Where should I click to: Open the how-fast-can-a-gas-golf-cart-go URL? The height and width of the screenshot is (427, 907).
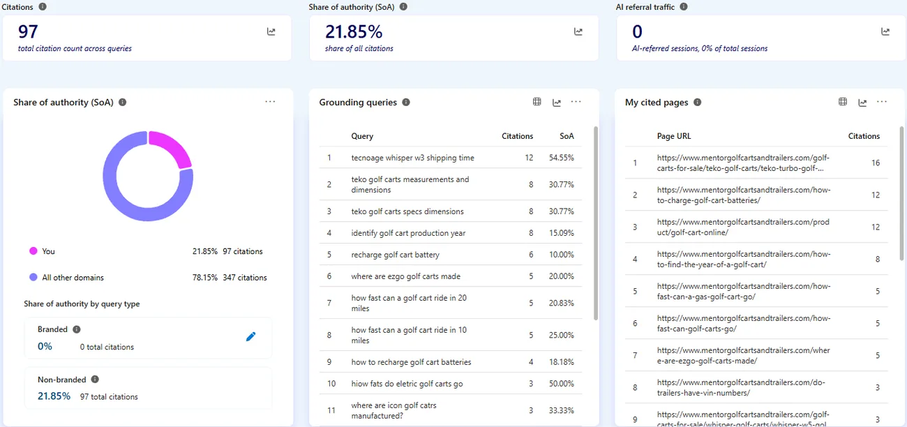[744, 291]
